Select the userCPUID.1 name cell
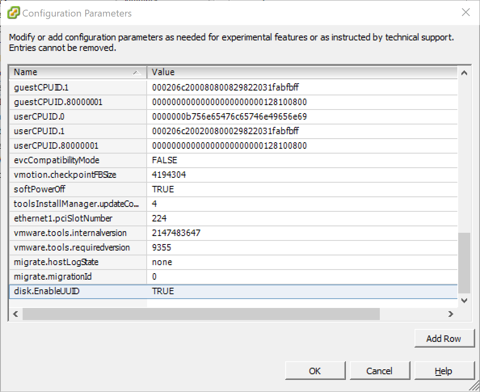480x392 pixels. (78, 131)
